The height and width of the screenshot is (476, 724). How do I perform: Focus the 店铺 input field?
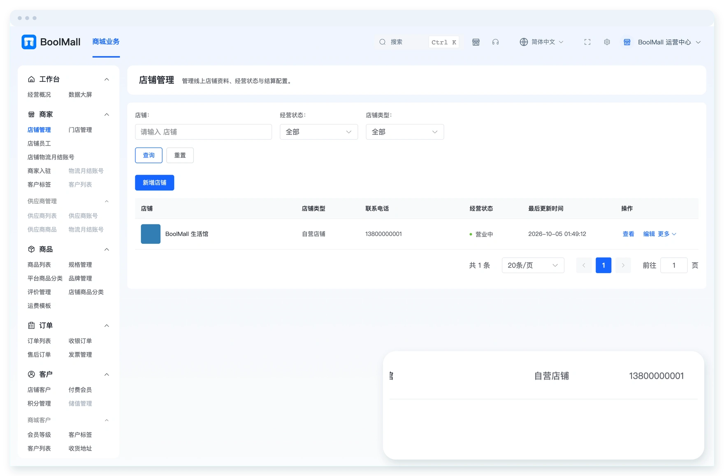[203, 132]
